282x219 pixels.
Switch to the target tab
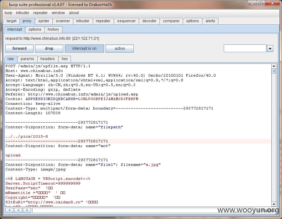click(x=11, y=21)
